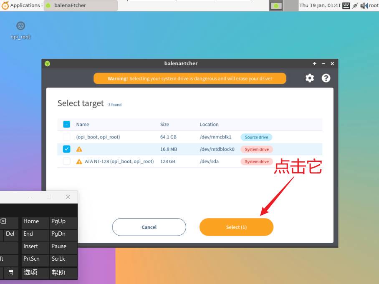The width and height of the screenshot is (379, 284).
Task: Click the /dev/mmcblk1 location text
Action: (216, 137)
